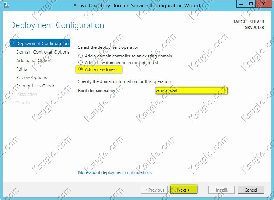The width and height of the screenshot is (274, 200).
Task: Click 'Specify the domain information for this operation'
Action: 124,81
